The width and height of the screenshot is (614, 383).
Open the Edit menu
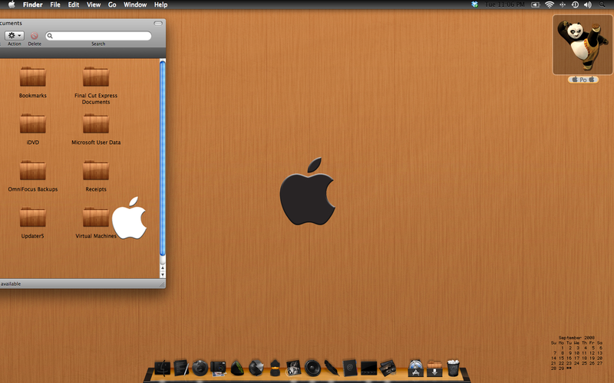tap(74, 5)
